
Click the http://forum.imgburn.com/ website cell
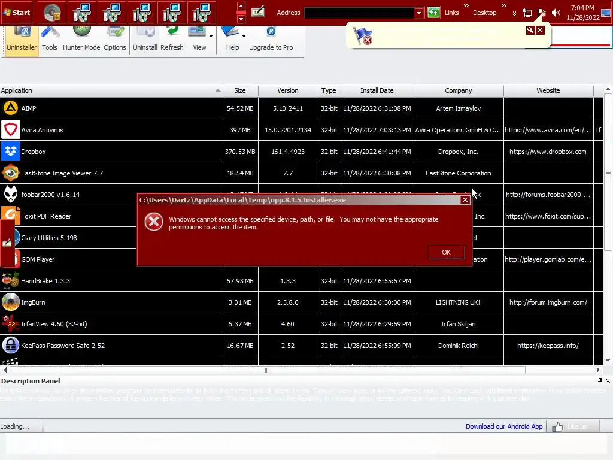(548, 302)
